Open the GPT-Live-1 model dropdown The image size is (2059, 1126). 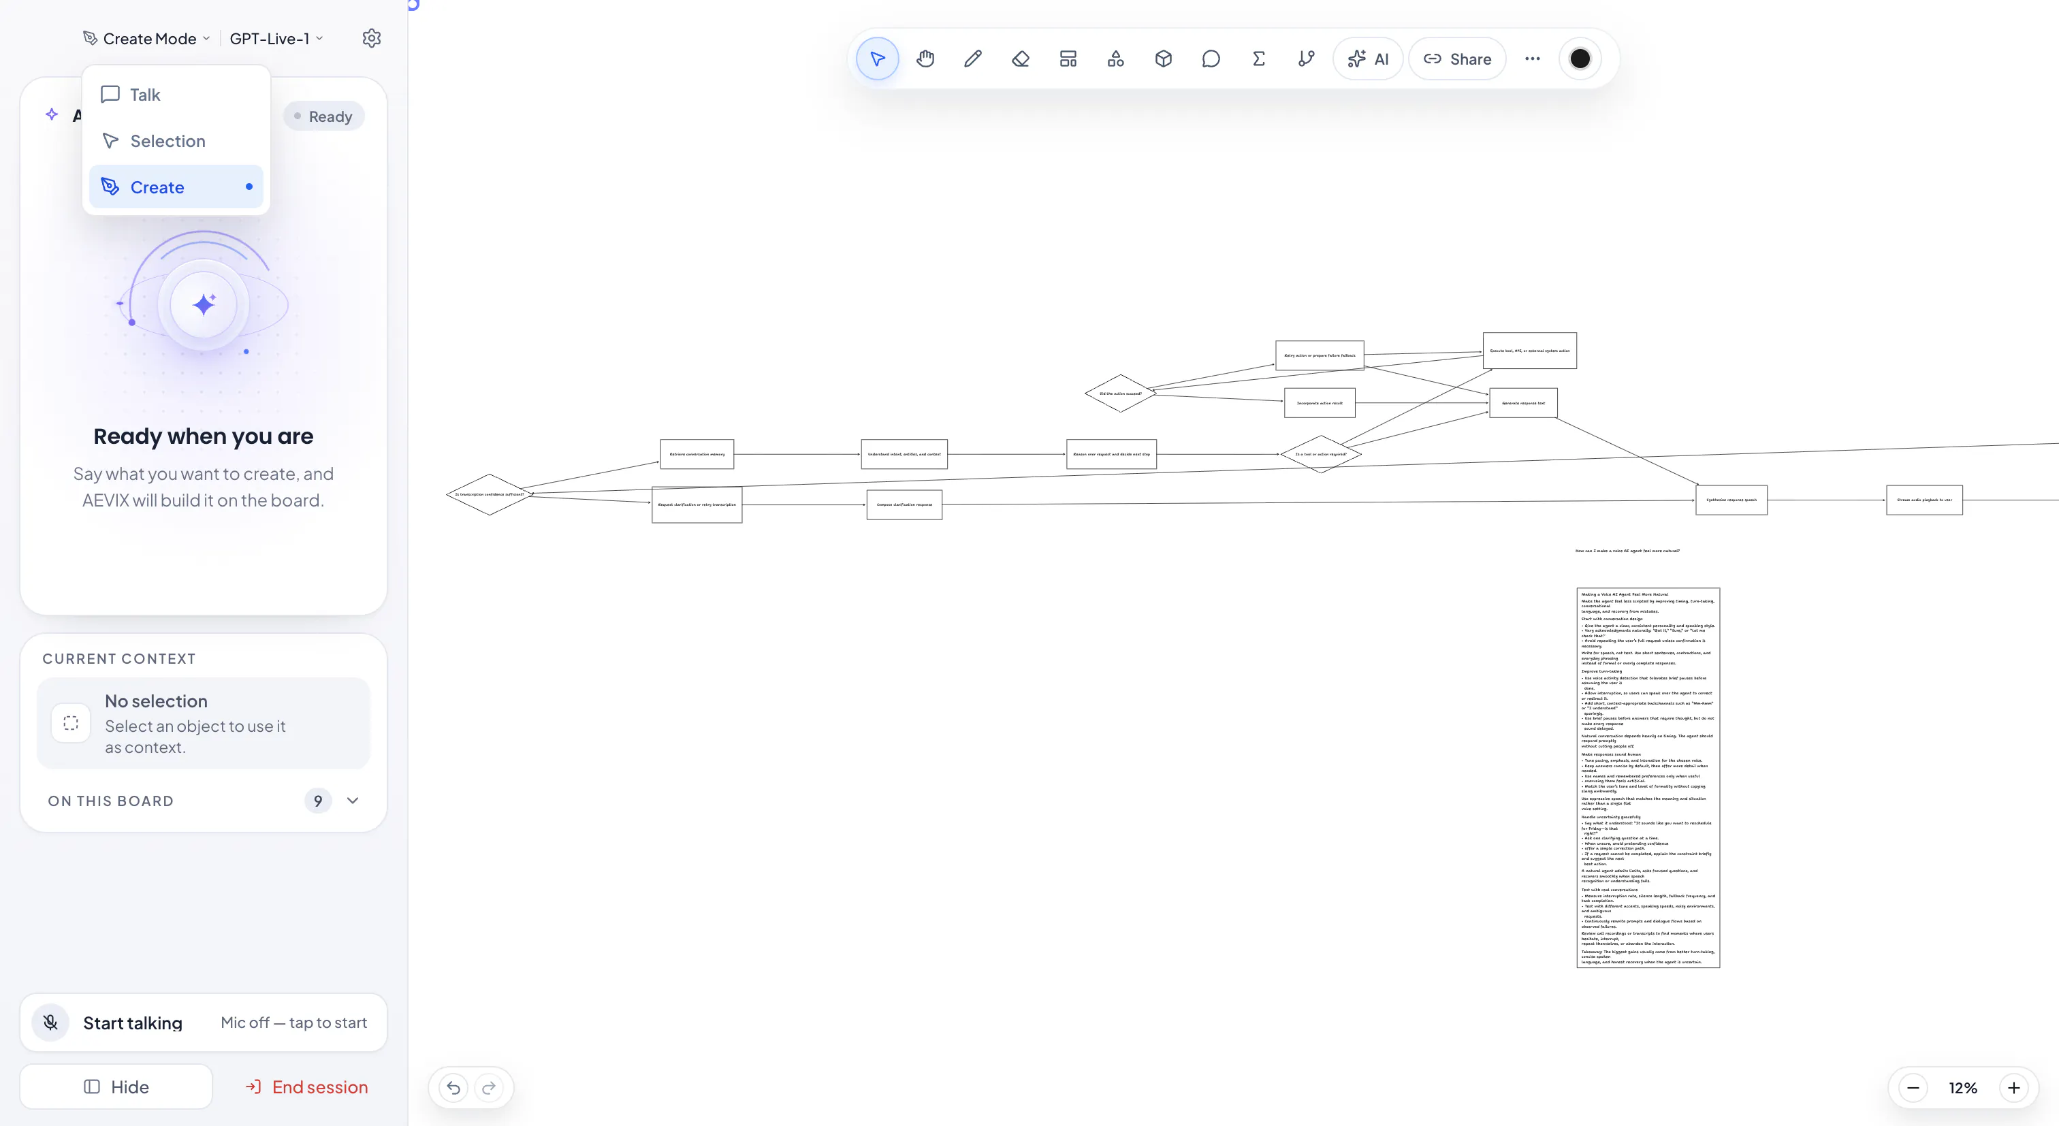click(x=276, y=38)
